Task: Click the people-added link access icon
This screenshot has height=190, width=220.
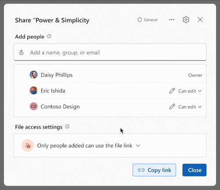Action: pos(28,146)
